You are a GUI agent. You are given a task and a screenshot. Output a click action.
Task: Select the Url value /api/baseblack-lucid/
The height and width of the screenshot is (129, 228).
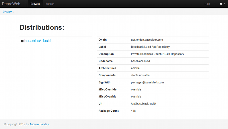tap(143, 104)
